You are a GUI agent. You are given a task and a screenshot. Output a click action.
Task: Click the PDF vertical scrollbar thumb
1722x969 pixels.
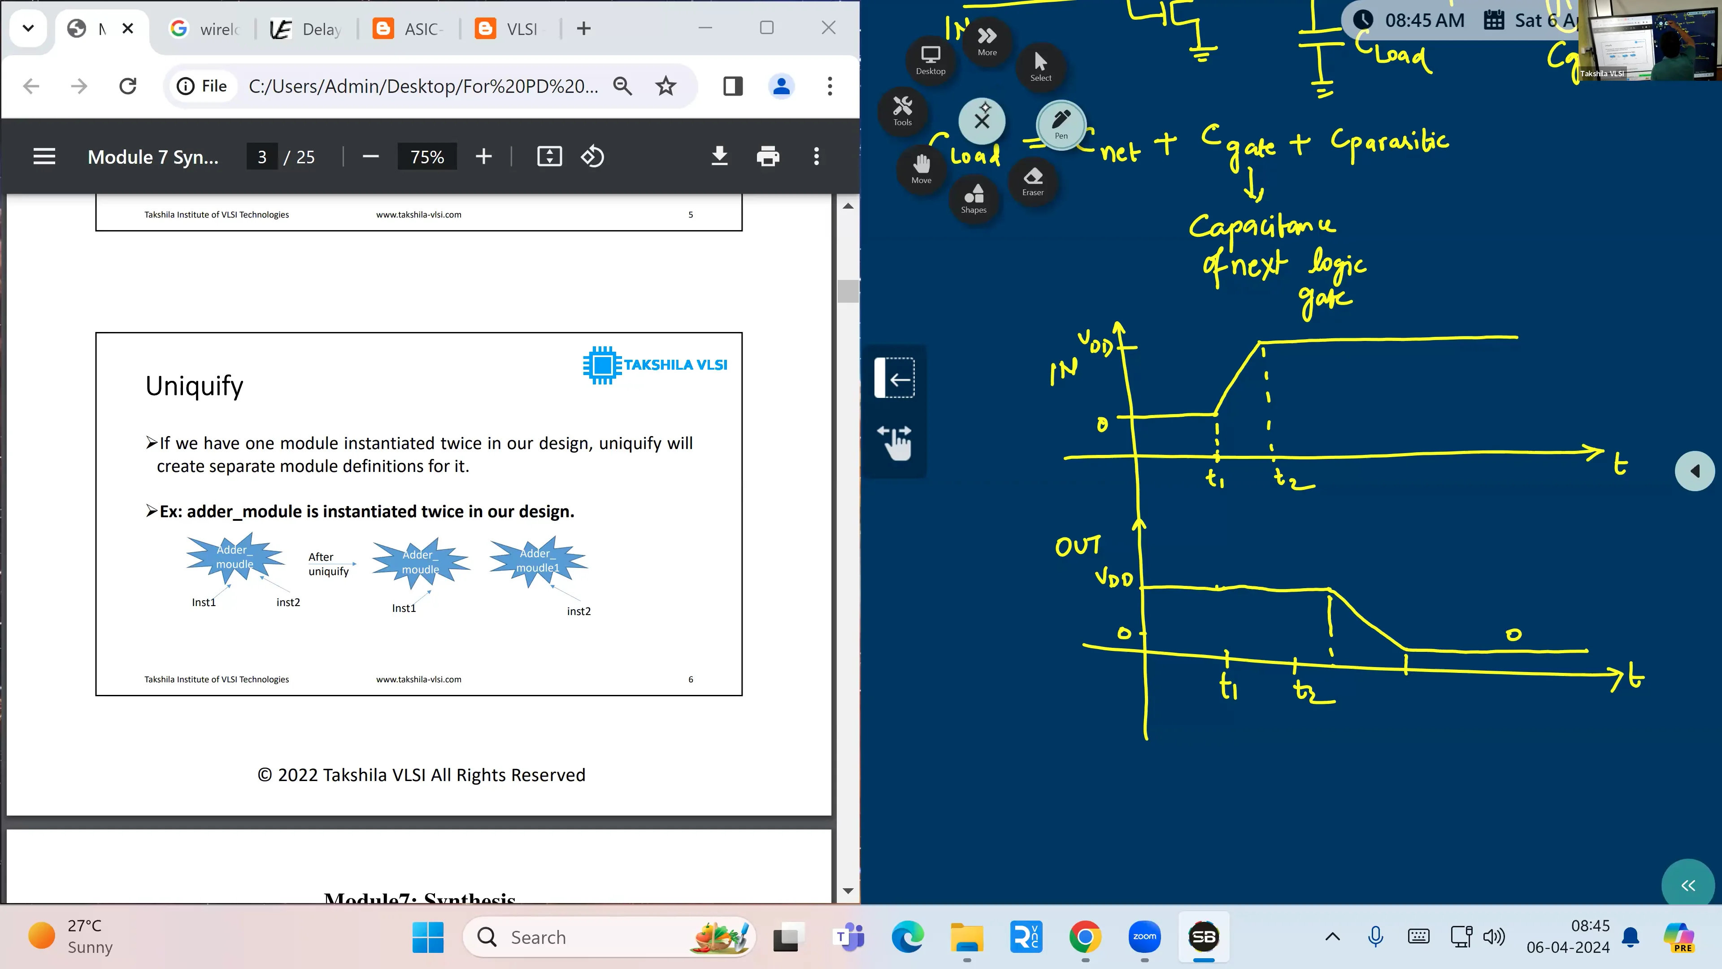click(848, 292)
